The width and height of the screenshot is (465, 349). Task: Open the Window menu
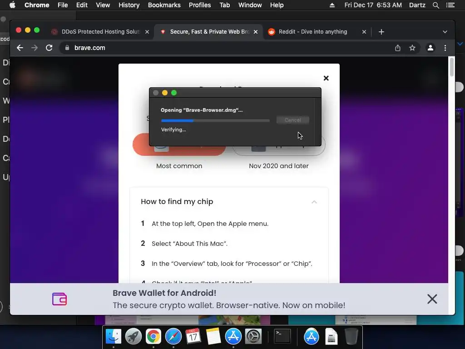coord(250,5)
